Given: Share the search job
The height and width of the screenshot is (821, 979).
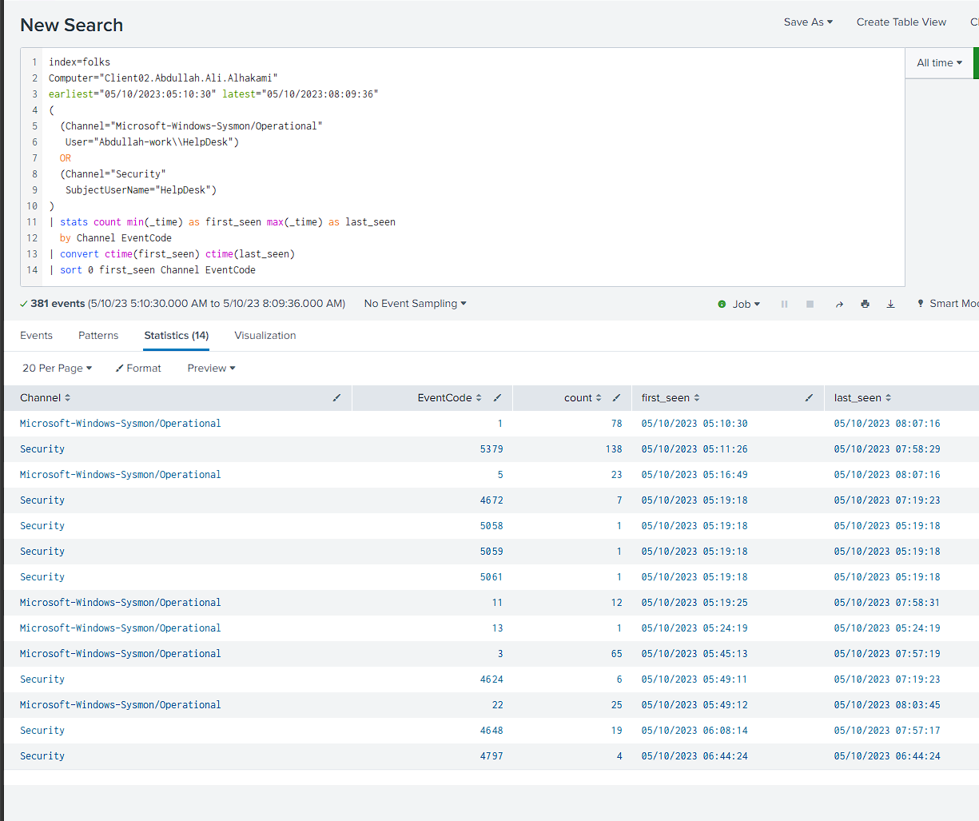Looking at the screenshot, I should 839,304.
